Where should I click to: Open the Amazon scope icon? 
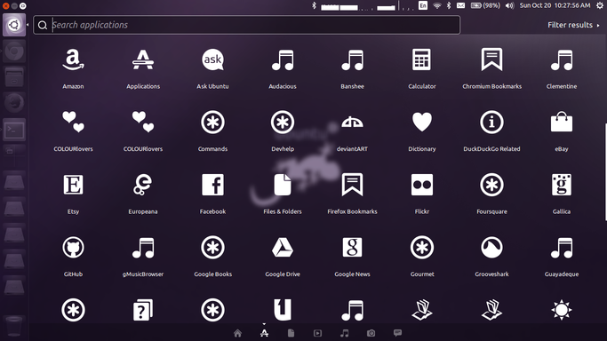73,59
